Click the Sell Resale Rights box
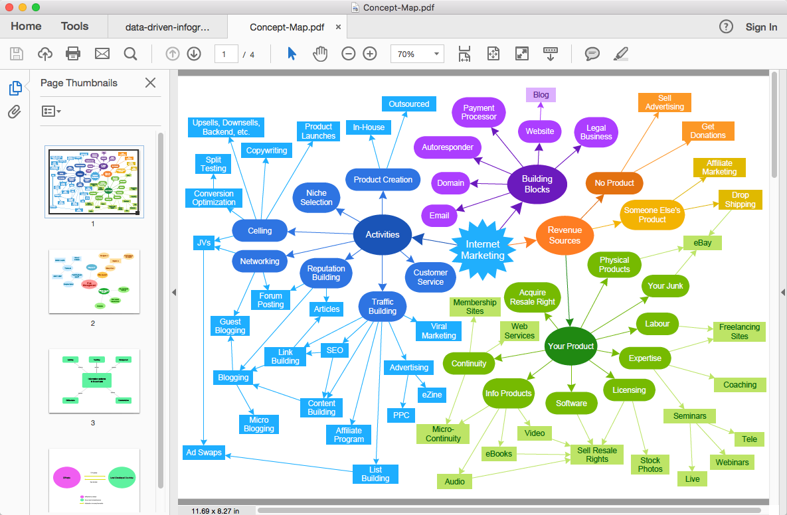The height and width of the screenshot is (515, 787). click(597, 455)
